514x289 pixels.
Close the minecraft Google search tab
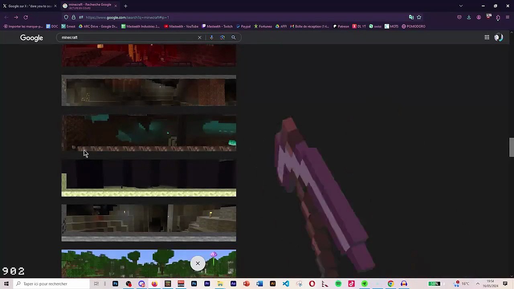tap(116, 6)
